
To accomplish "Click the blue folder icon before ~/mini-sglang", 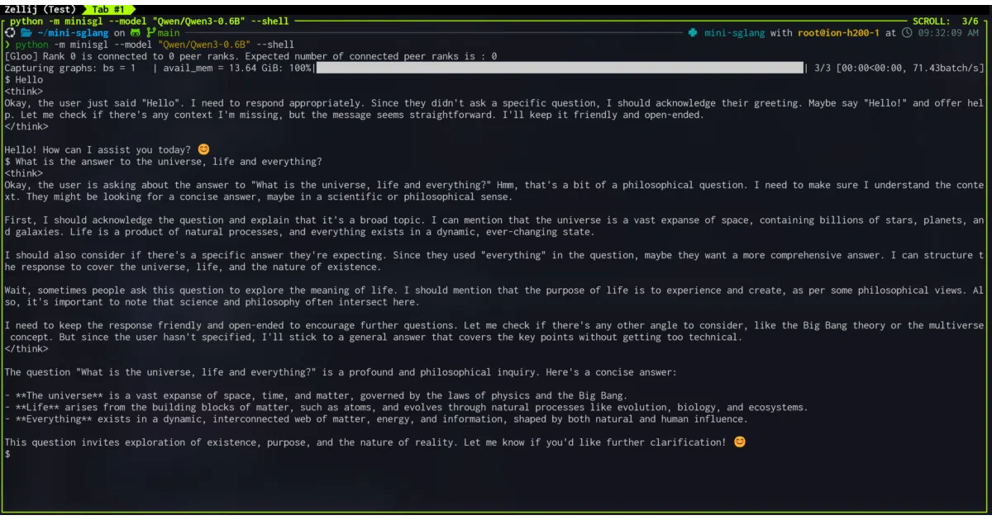I will [26, 33].
